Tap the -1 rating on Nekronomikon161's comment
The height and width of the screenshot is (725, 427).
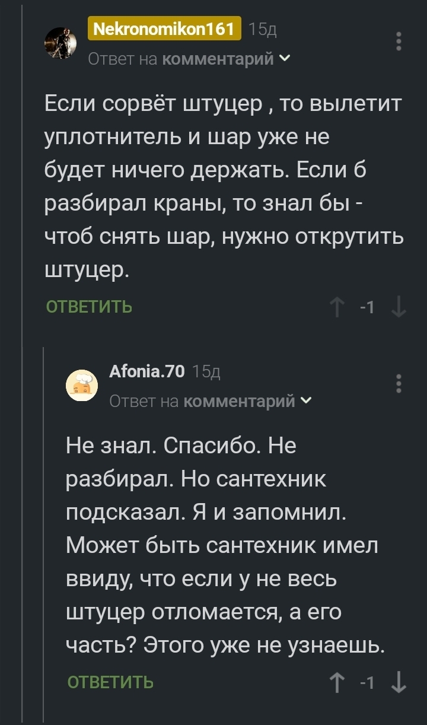[x=368, y=307]
